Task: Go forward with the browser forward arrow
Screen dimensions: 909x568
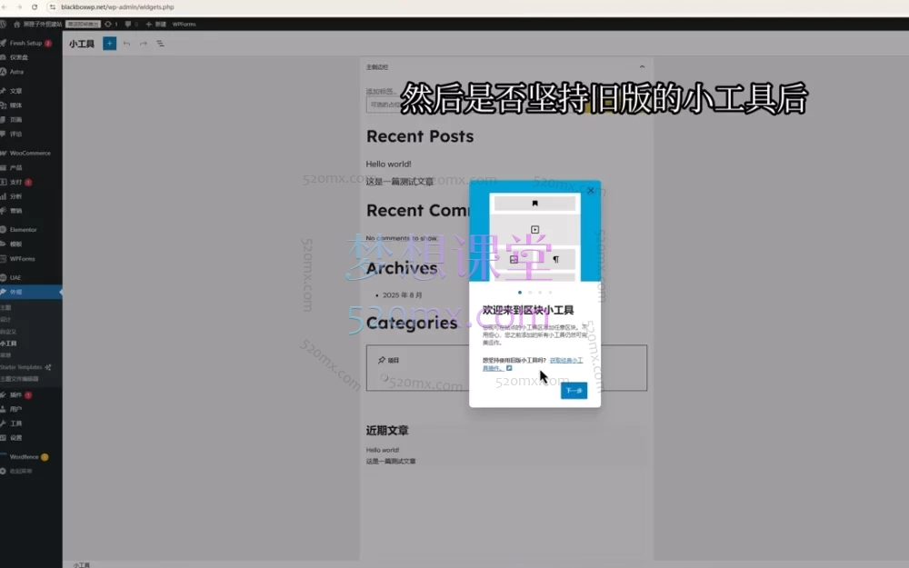Action: (19, 7)
